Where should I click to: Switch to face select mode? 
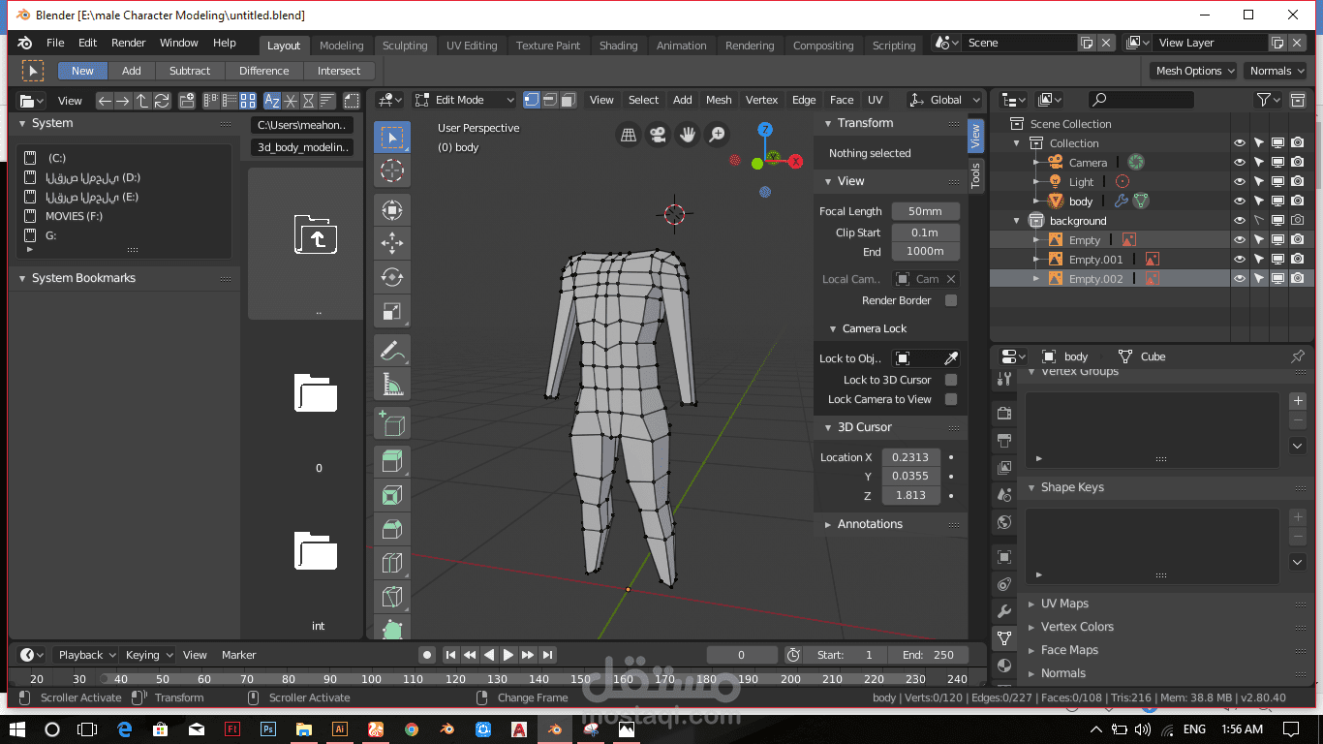coord(569,100)
